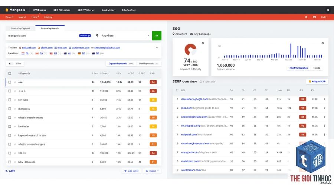Check the 'kwfinder' row checkbox
The height and width of the screenshot is (185, 334).
coord(10,100)
